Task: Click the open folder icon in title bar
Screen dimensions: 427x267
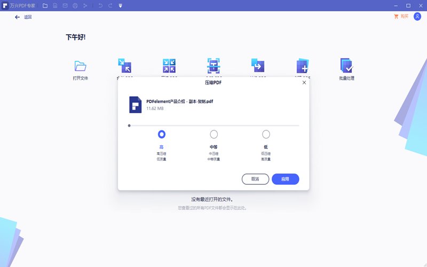Action: tap(45, 5)
